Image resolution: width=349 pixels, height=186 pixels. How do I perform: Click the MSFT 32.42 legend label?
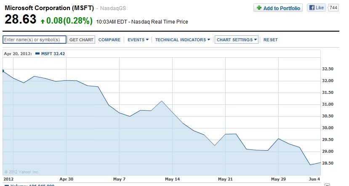[53, 53]
